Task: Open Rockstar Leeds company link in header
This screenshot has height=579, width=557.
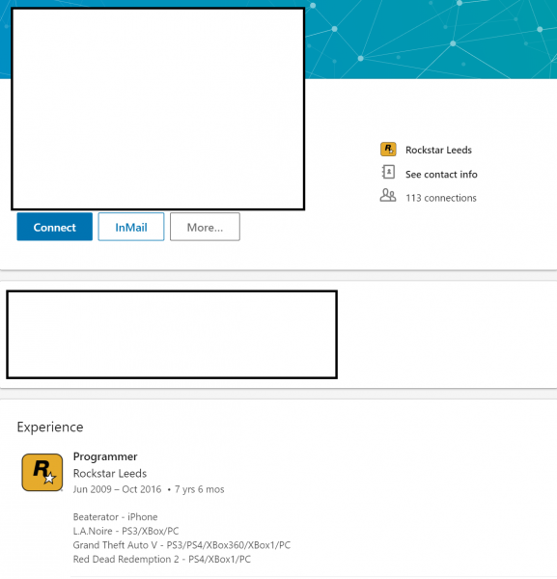Action: coord(438,150)
